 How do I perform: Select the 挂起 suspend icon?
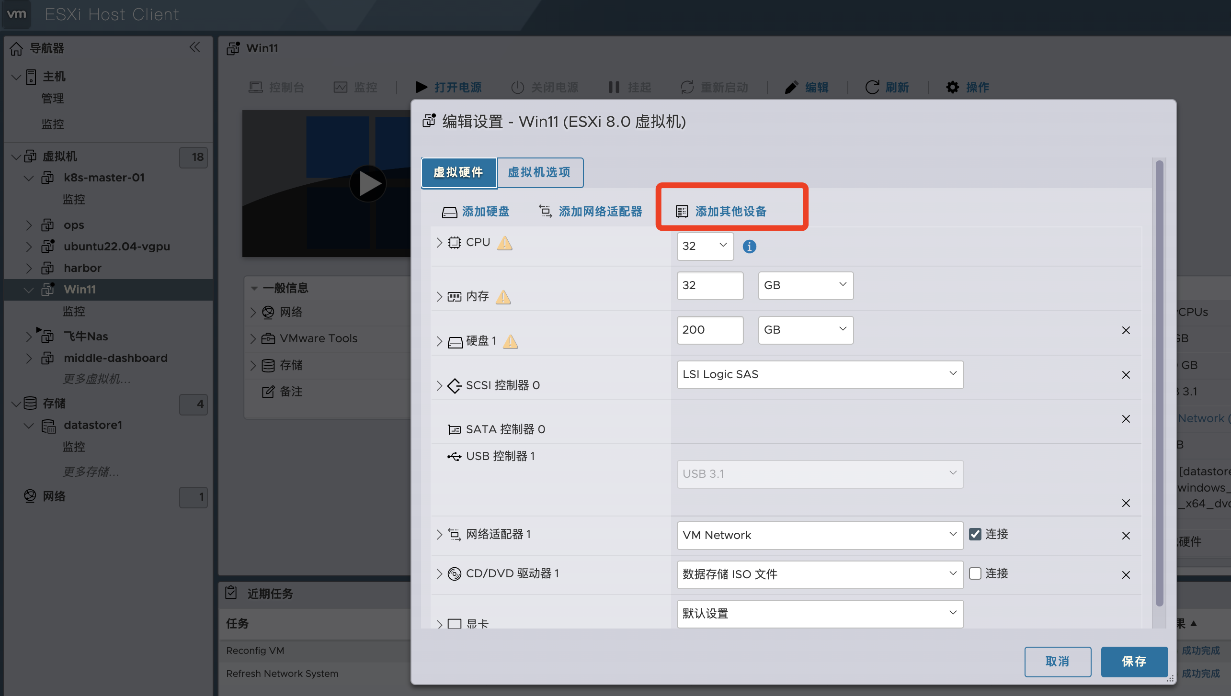(614, 87)
